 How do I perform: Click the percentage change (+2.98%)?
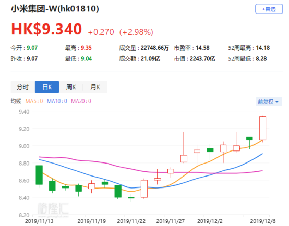pyautogui.click(x=136, y=32)
